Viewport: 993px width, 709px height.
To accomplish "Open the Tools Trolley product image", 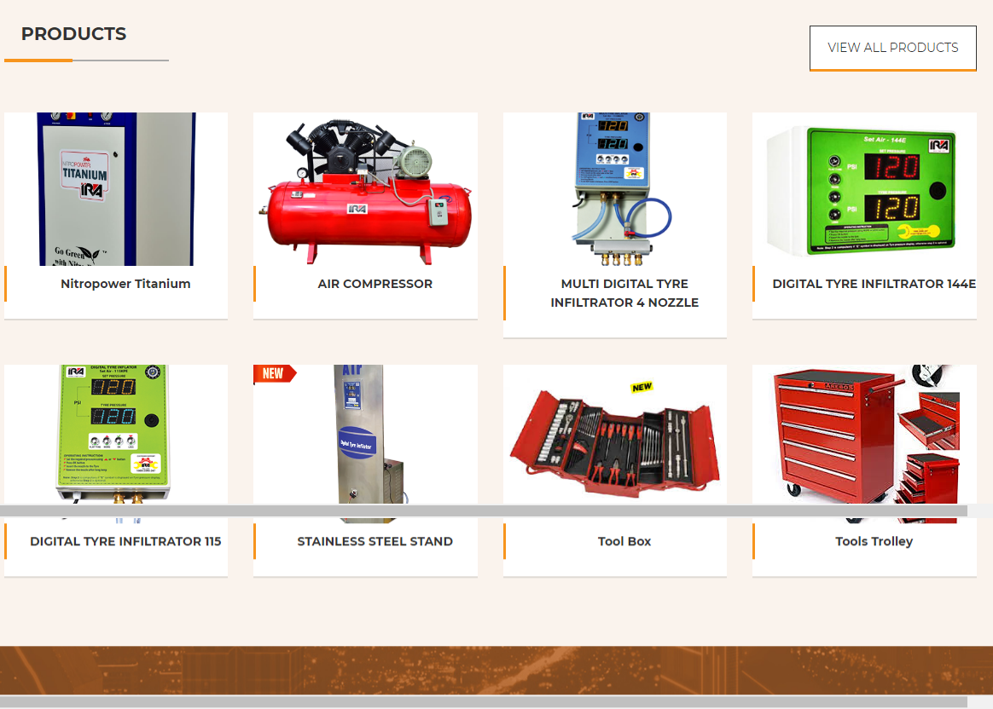I will point(863,435).
